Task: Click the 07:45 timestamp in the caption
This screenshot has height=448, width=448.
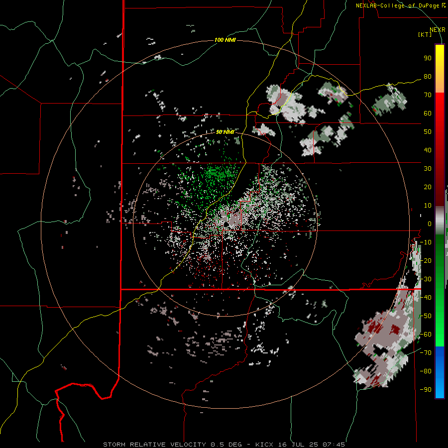Action: 334,445
